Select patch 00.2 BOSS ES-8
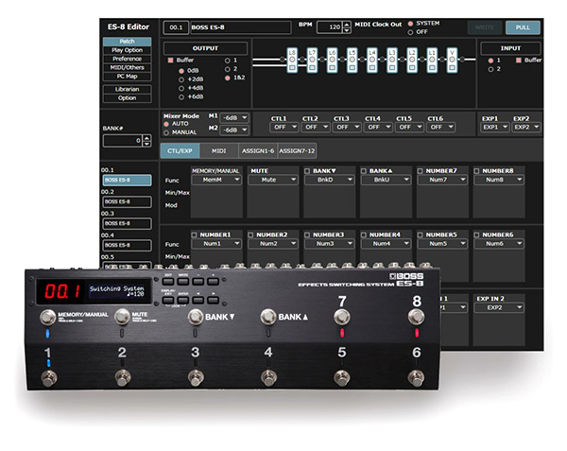The height and width of the screenshot is (451, 567). 127,201
